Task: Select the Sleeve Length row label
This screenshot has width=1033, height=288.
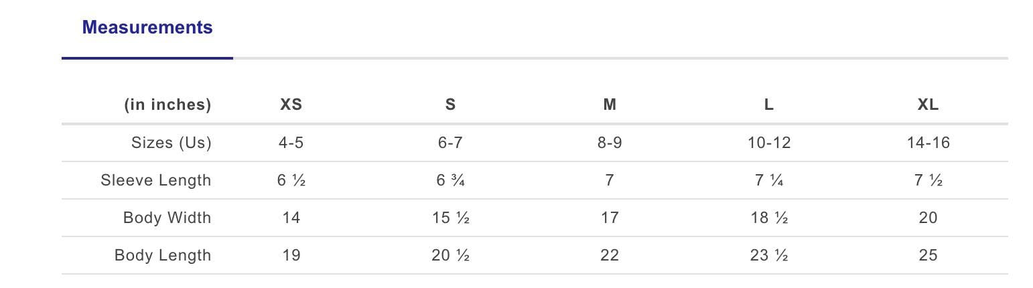Action: tap(155, 180)
